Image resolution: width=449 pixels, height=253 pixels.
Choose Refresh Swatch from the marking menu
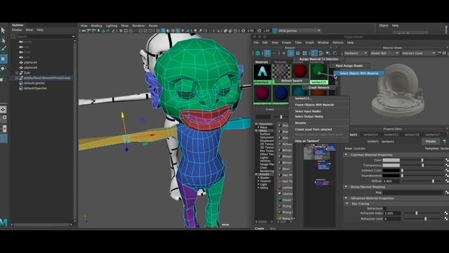click(292, 81)
